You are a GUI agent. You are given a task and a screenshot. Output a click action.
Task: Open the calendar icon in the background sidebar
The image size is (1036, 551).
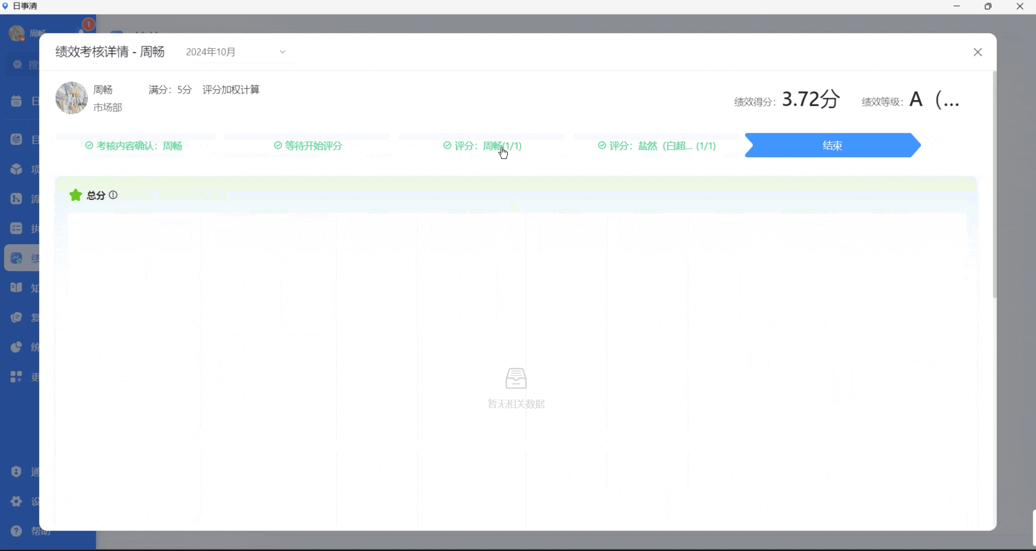click(x=17, y=101)
